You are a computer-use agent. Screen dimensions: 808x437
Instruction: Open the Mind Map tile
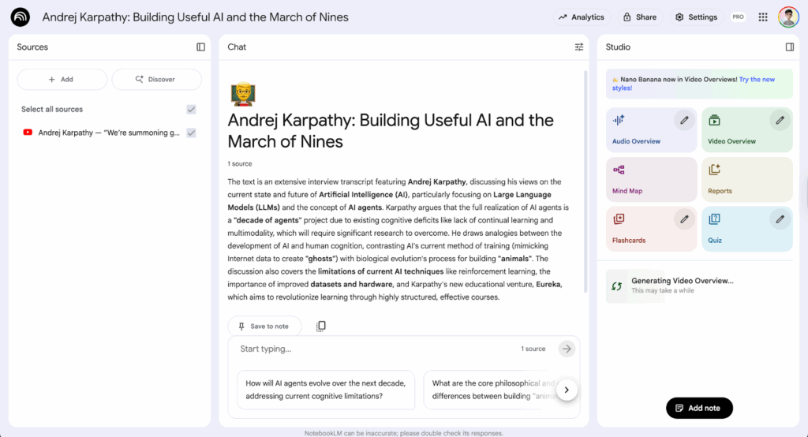(x=652, y=180)
